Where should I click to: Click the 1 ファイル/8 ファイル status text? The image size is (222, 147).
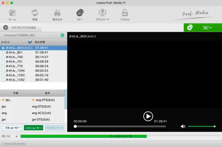pyautogui.click(x=13, y=144)
